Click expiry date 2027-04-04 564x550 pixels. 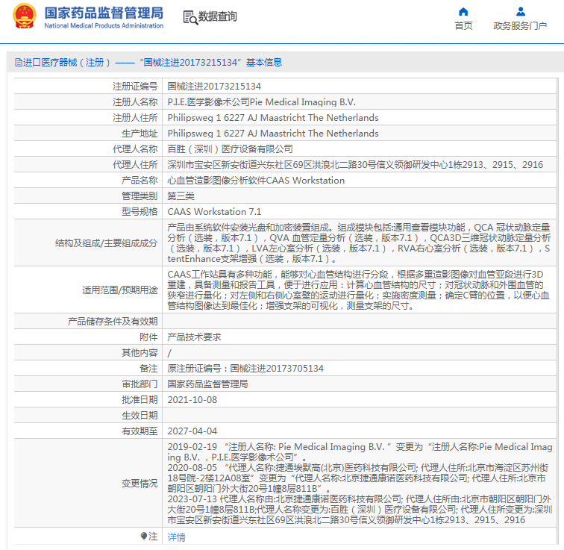pos(192,431)
